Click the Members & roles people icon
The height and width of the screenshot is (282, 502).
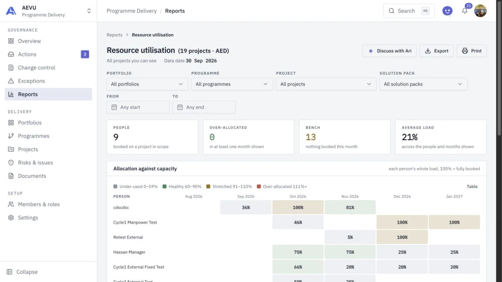pyautogui.click(x=11, y=204)
